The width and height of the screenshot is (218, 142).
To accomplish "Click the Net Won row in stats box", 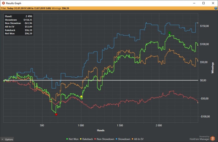I will click(18, 34).
